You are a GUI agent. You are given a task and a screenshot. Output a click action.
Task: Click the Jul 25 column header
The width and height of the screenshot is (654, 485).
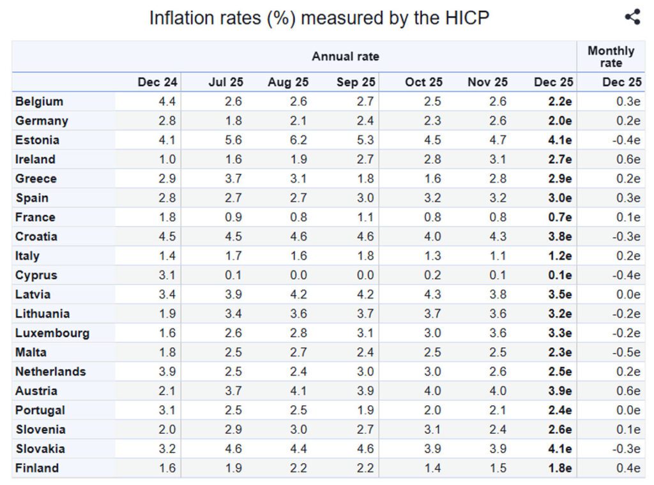point(226,82)
